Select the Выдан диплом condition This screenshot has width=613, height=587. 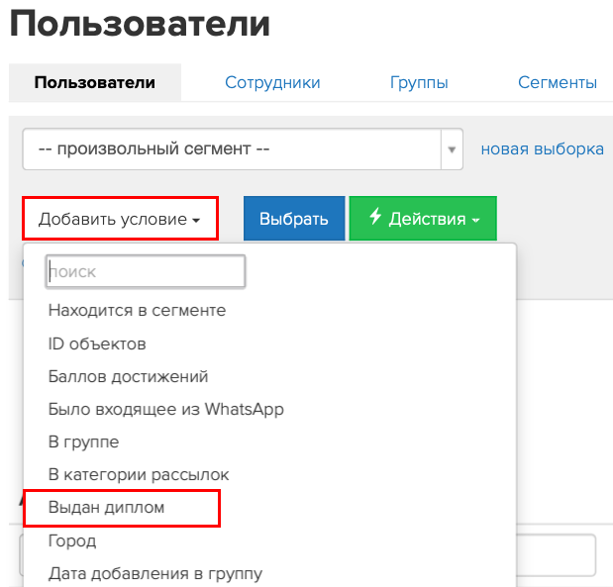tap(106, 507)
